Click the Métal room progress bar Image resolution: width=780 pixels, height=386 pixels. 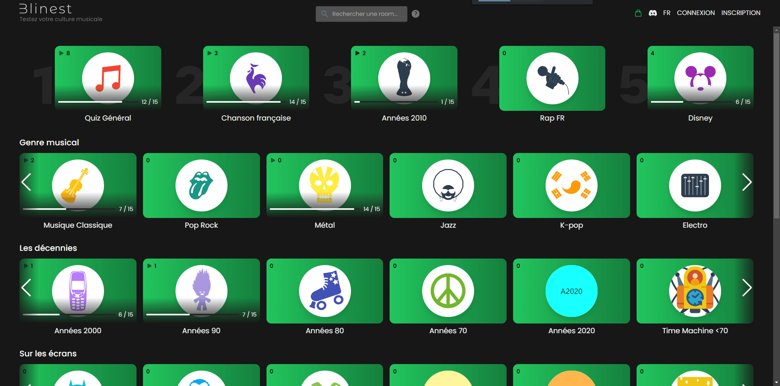(x=312, y=209)
